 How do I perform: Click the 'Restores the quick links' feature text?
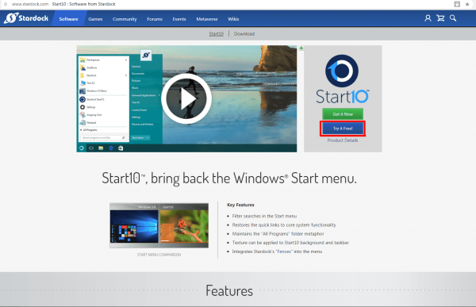point(284,225)
